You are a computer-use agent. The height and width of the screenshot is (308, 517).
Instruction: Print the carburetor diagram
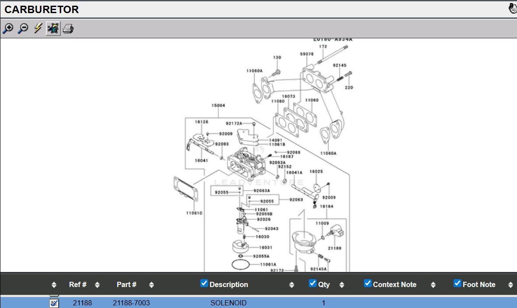point(68,29)
